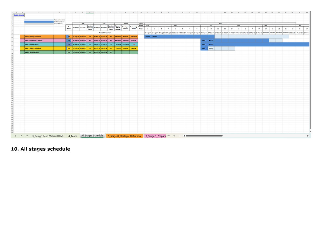Image resolution: width=322 pixels, height=228 pixels.
Task: Click the 2024 year header cell
Action: pos(220,24)
